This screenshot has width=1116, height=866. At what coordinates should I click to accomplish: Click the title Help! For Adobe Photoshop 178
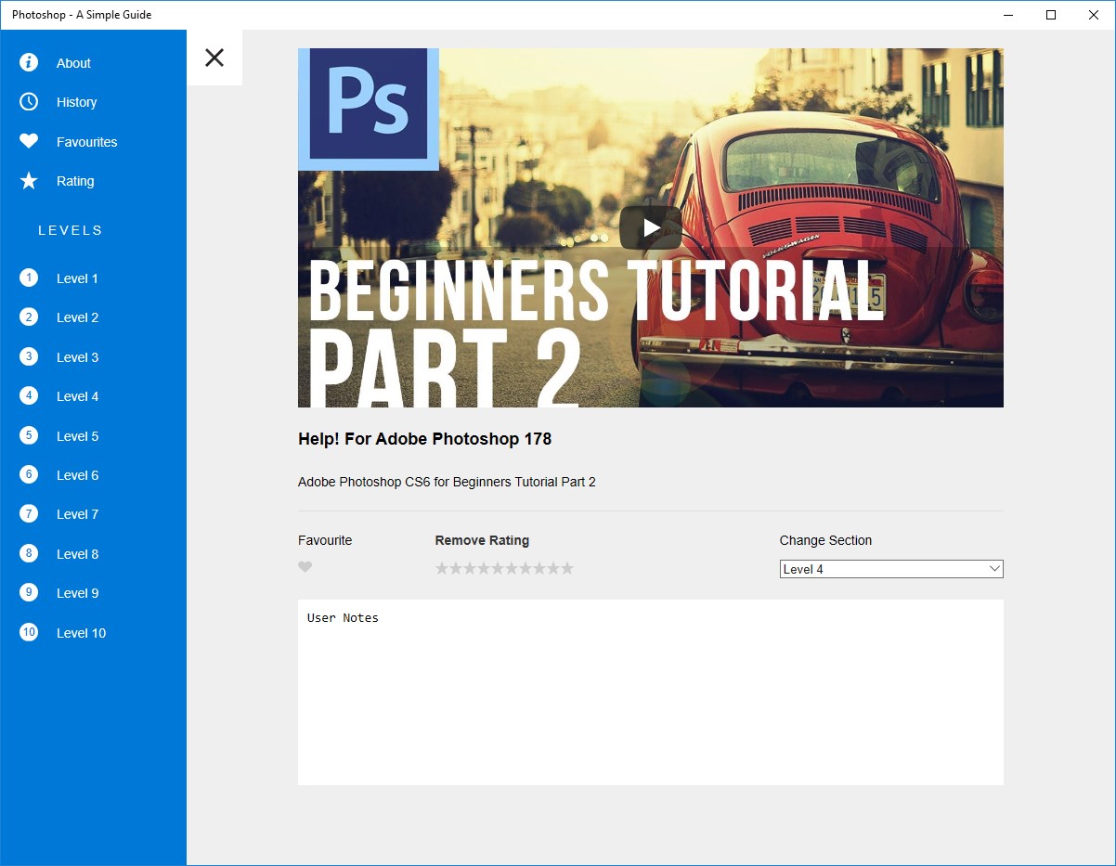[x=424, y=439]
